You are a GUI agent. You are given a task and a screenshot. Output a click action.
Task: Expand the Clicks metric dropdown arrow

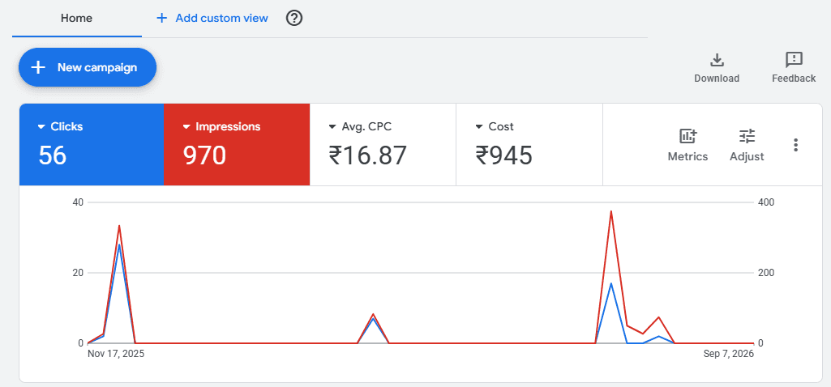(x=41, y=127)
